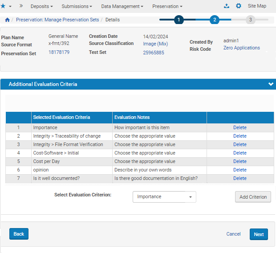Click the star favorites icon

click(x=4, y=6)
